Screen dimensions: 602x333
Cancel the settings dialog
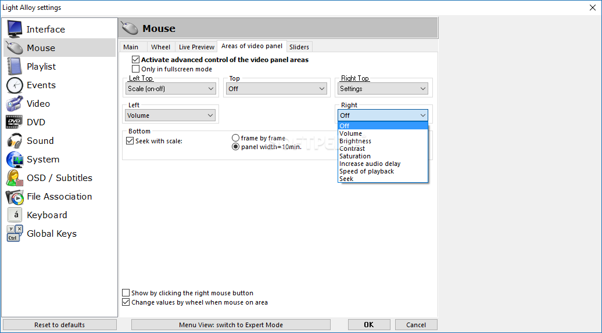416,324
